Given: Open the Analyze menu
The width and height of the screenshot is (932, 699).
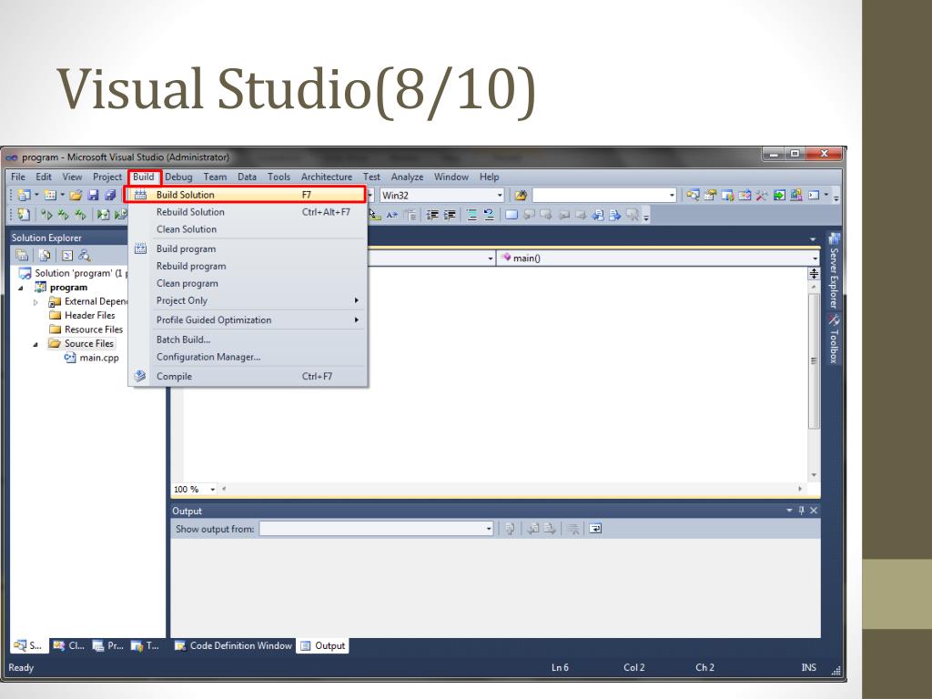Looking at the screenshot, I should pyautogui.click(x=407, y=177).
